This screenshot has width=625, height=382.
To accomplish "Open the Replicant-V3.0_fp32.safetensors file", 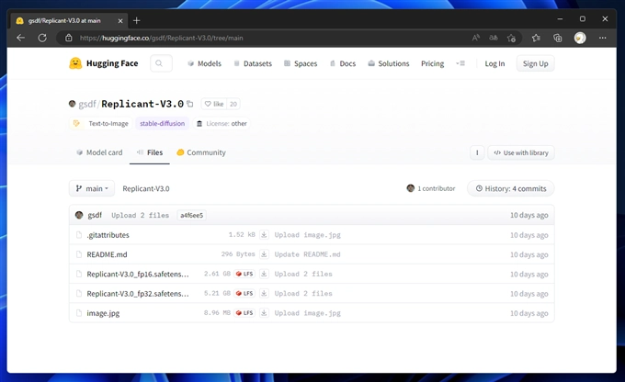I will click(x=138, y=293).
